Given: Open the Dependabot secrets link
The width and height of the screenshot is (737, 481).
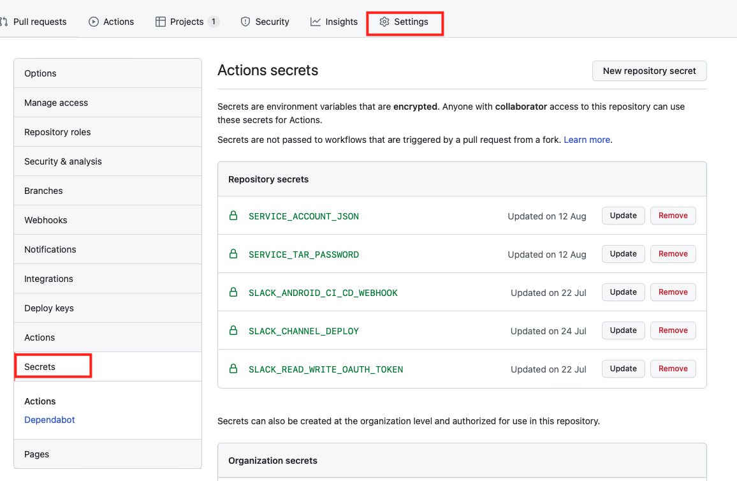Looking at the screenshot, I should coord(49,420).
